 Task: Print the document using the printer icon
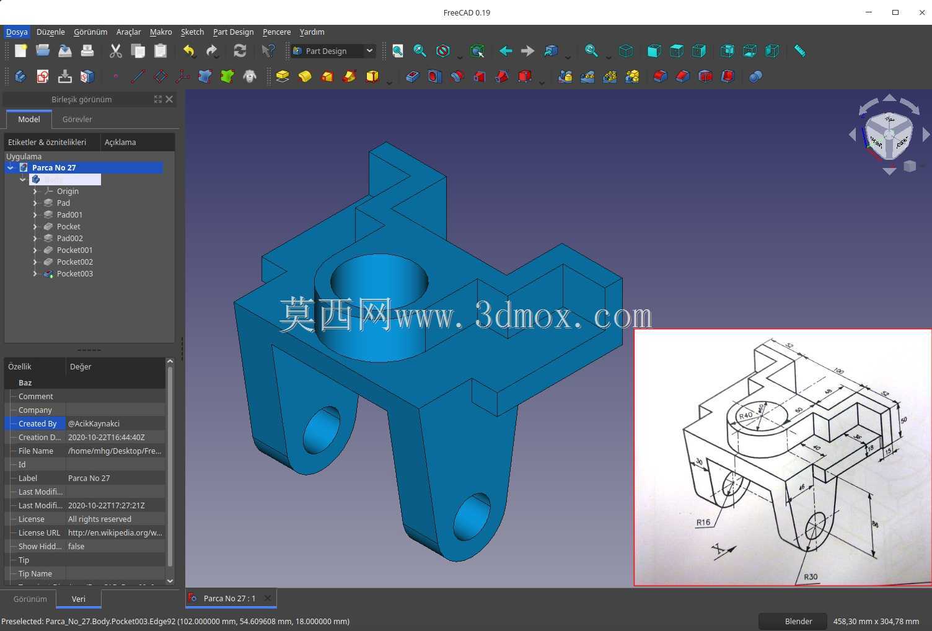click(87, 51)
